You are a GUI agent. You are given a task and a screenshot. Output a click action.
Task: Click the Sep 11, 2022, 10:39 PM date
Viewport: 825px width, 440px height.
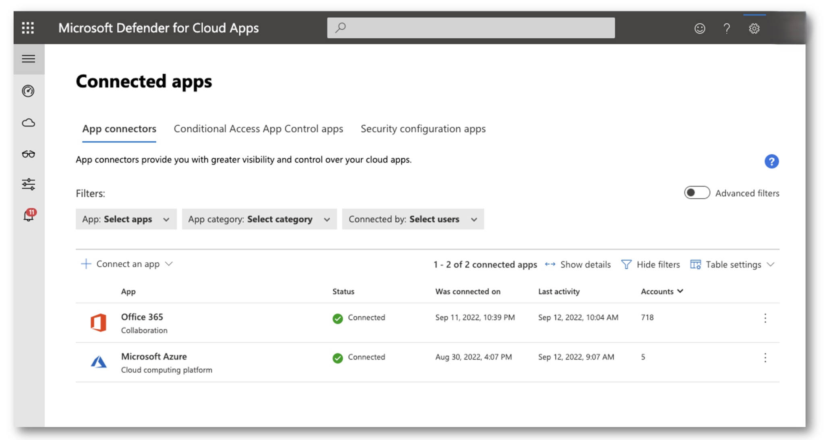(475, 318)
